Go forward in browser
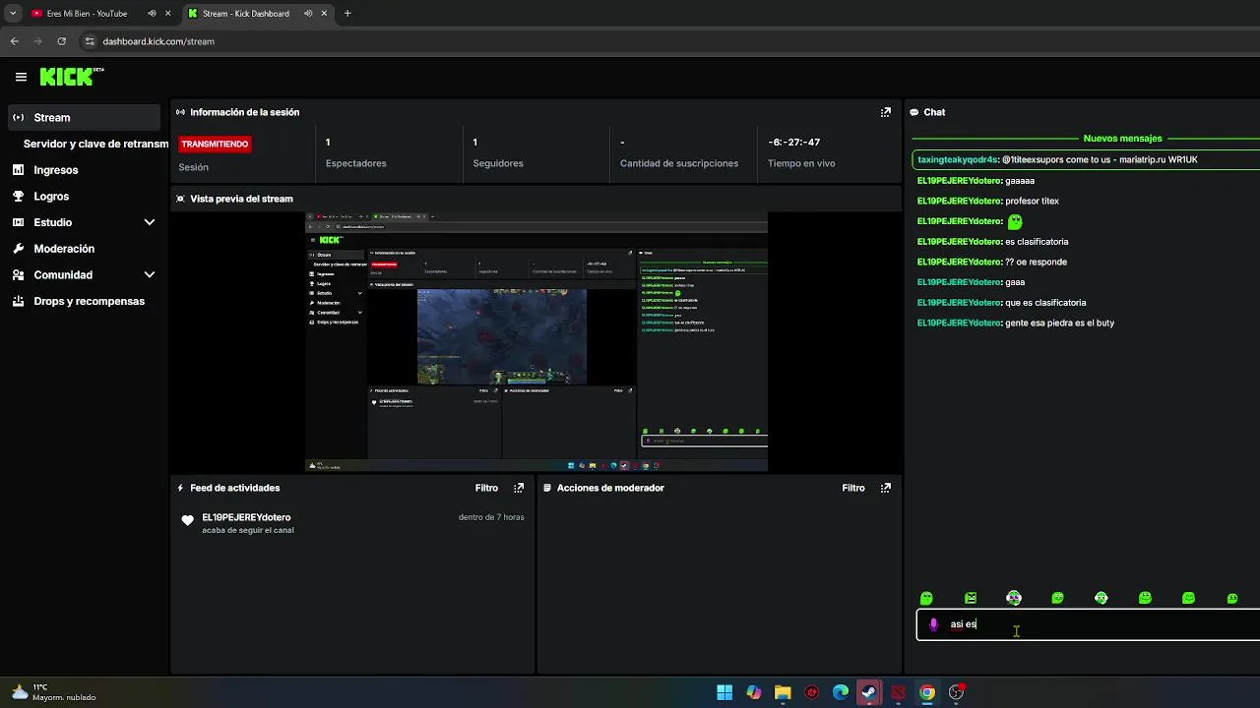The height and width of the screenshot is (708, 1260). [37, 41]
